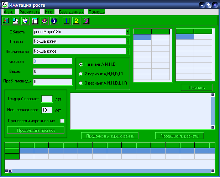This screenshot has width=220, height=178.
Task: Click the Продолжить расчеты button
Action: point(179,136)
